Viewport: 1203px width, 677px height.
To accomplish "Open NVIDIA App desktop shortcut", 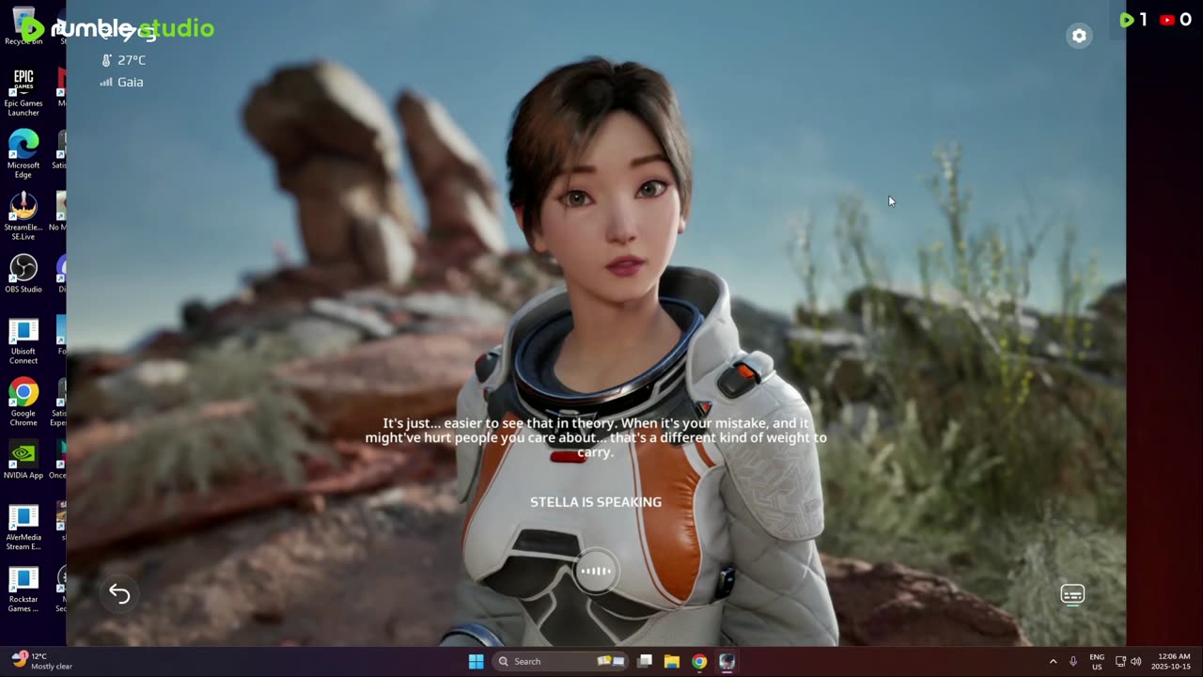I will [x=23, y=461].
